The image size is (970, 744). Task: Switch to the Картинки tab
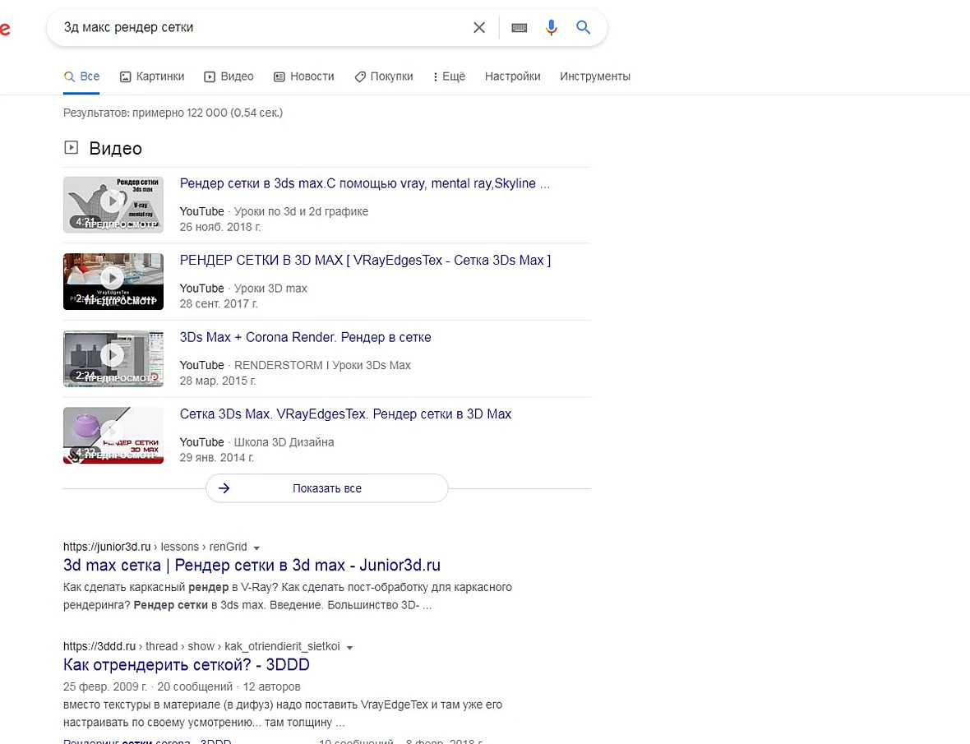tap(152, 76)
